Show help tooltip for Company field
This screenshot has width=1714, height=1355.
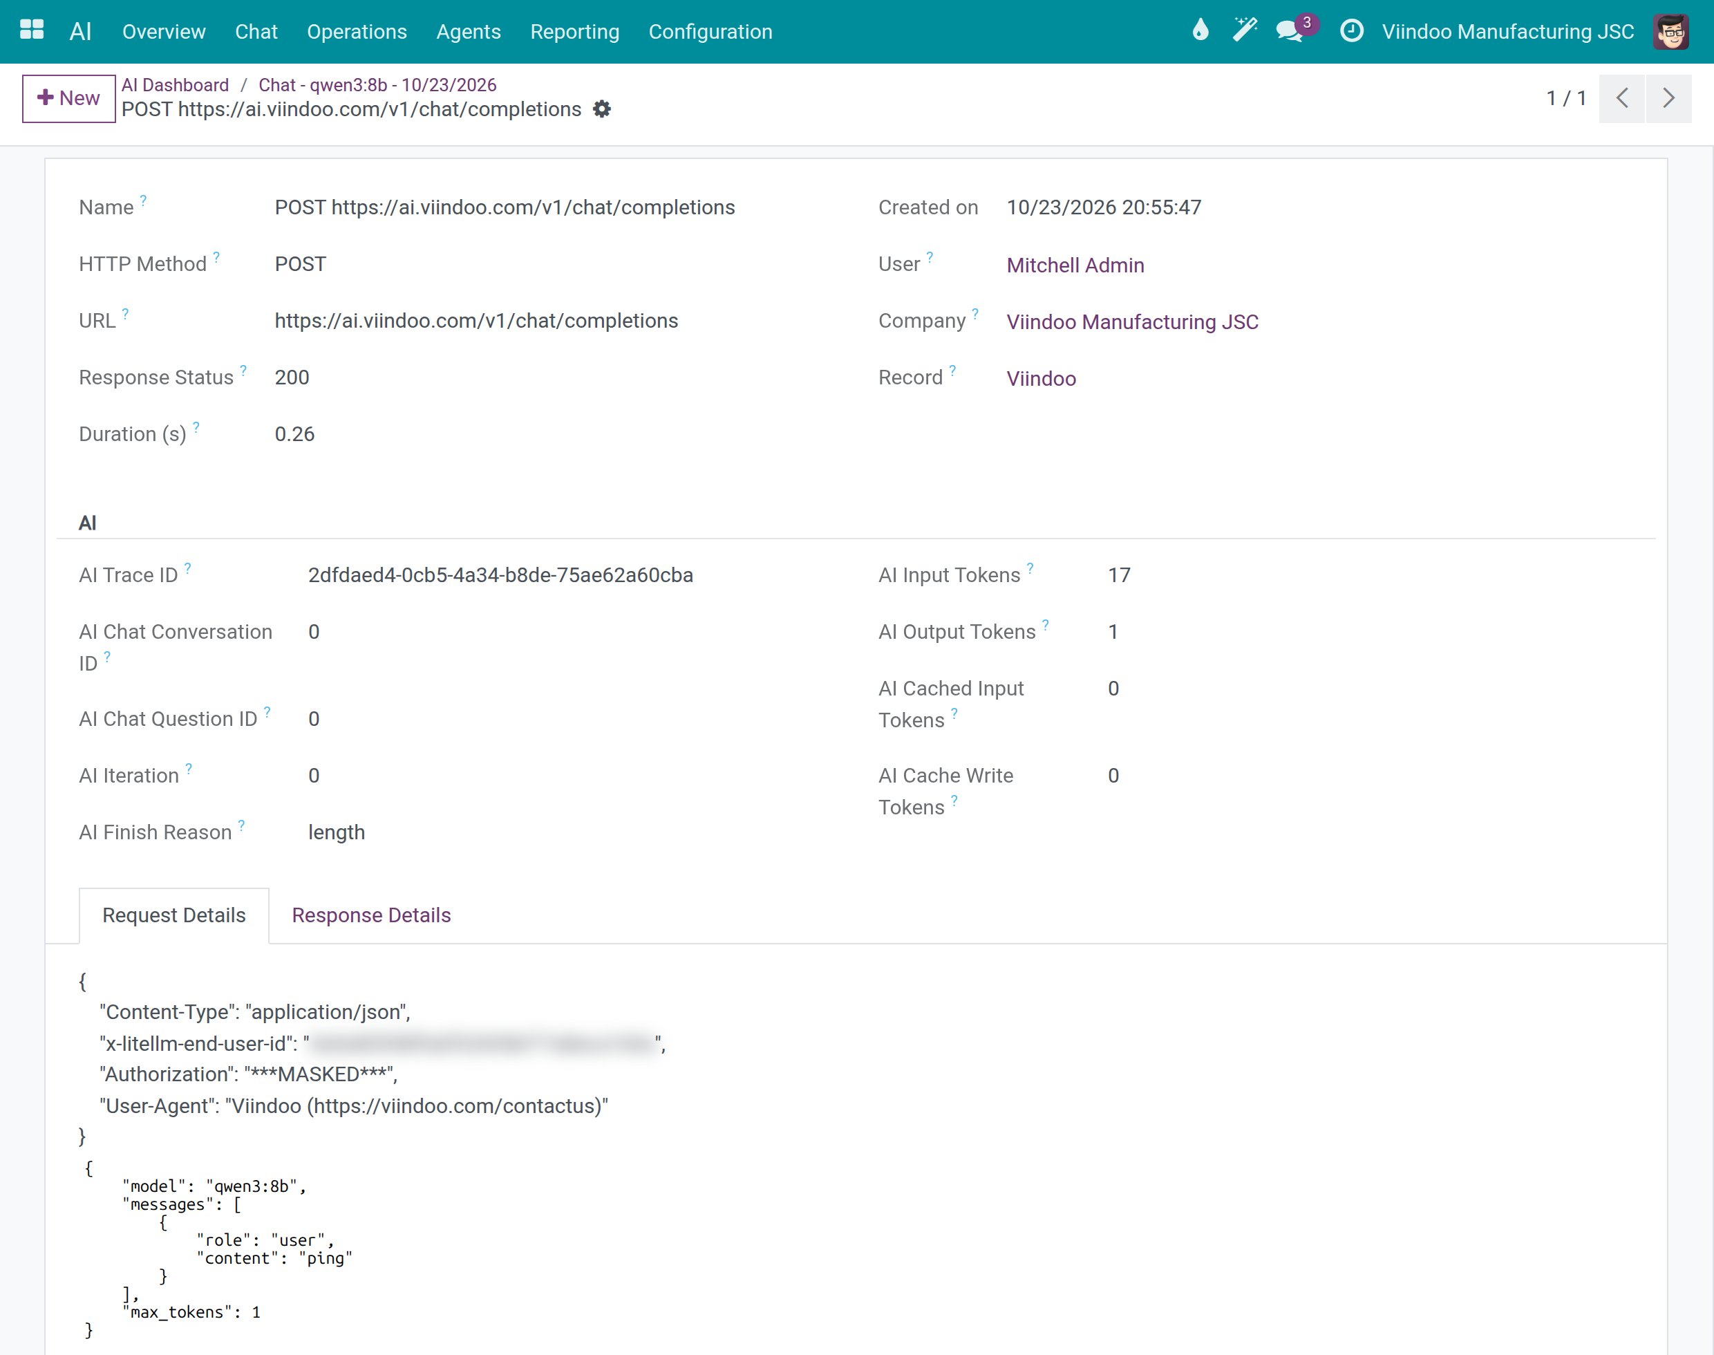point(974,313)
